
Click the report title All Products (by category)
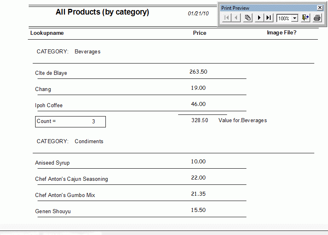102,12
